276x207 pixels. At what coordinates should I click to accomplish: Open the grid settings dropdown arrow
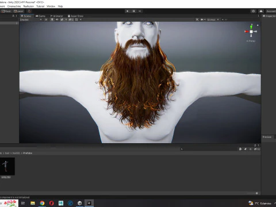pos(80,20)
